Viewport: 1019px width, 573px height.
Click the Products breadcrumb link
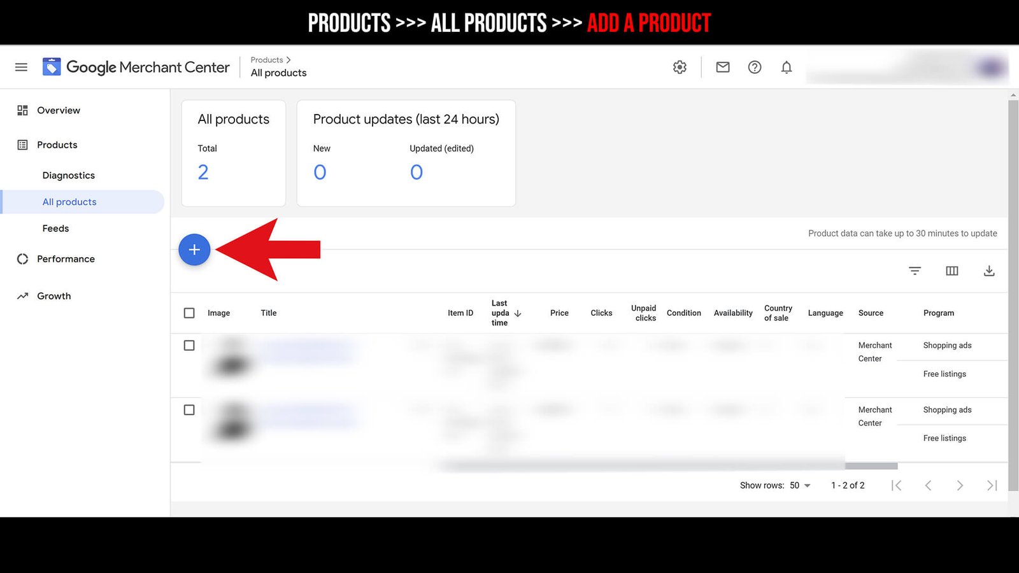pos(267,60)
